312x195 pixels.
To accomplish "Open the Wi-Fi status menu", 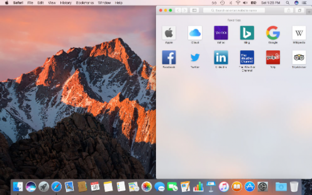I will click(x=238, y=3).
